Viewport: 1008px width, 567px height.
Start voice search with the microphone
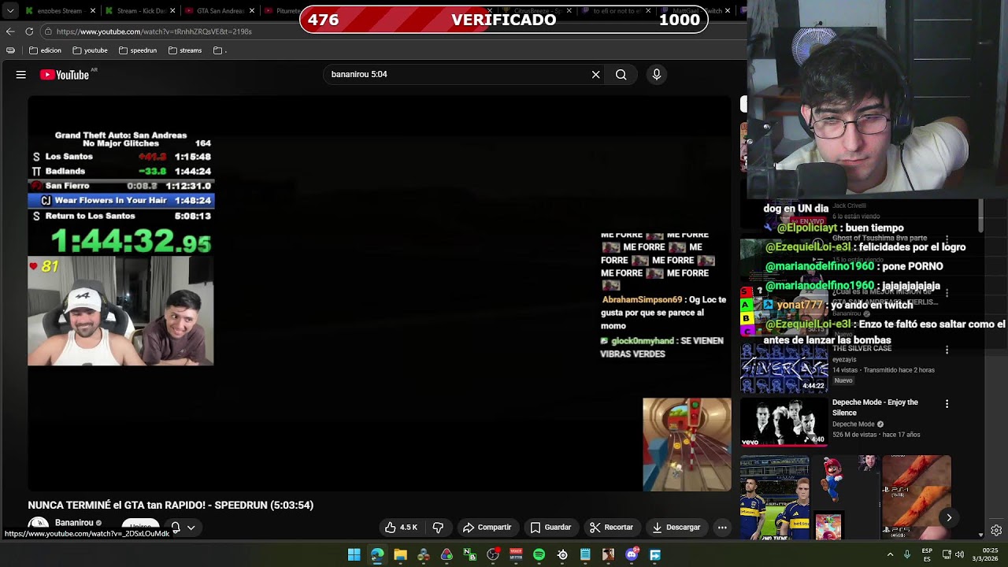click(657, 74)
